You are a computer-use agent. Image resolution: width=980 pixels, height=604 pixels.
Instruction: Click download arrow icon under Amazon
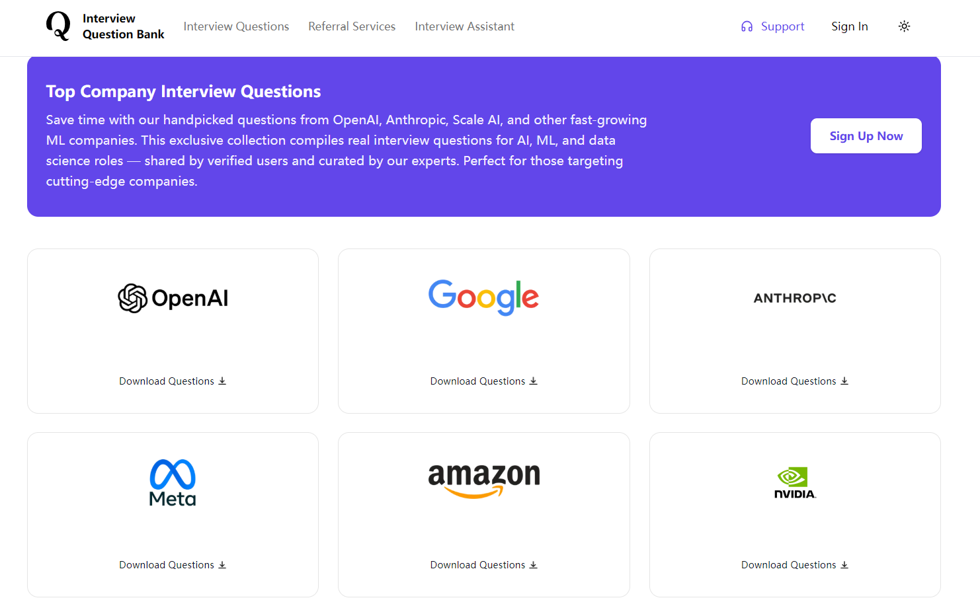[x=534, y=565]
